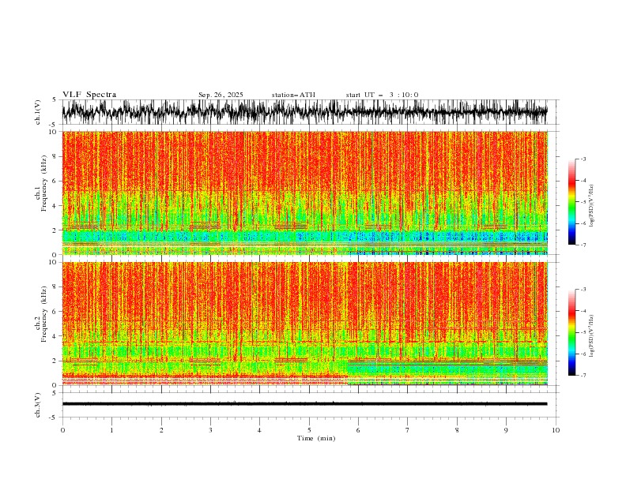Screen dimensions: 626x483
Task: Click the lower "log(PSD)(V²/Hz)" colorbar label
Action: (592, 336)
